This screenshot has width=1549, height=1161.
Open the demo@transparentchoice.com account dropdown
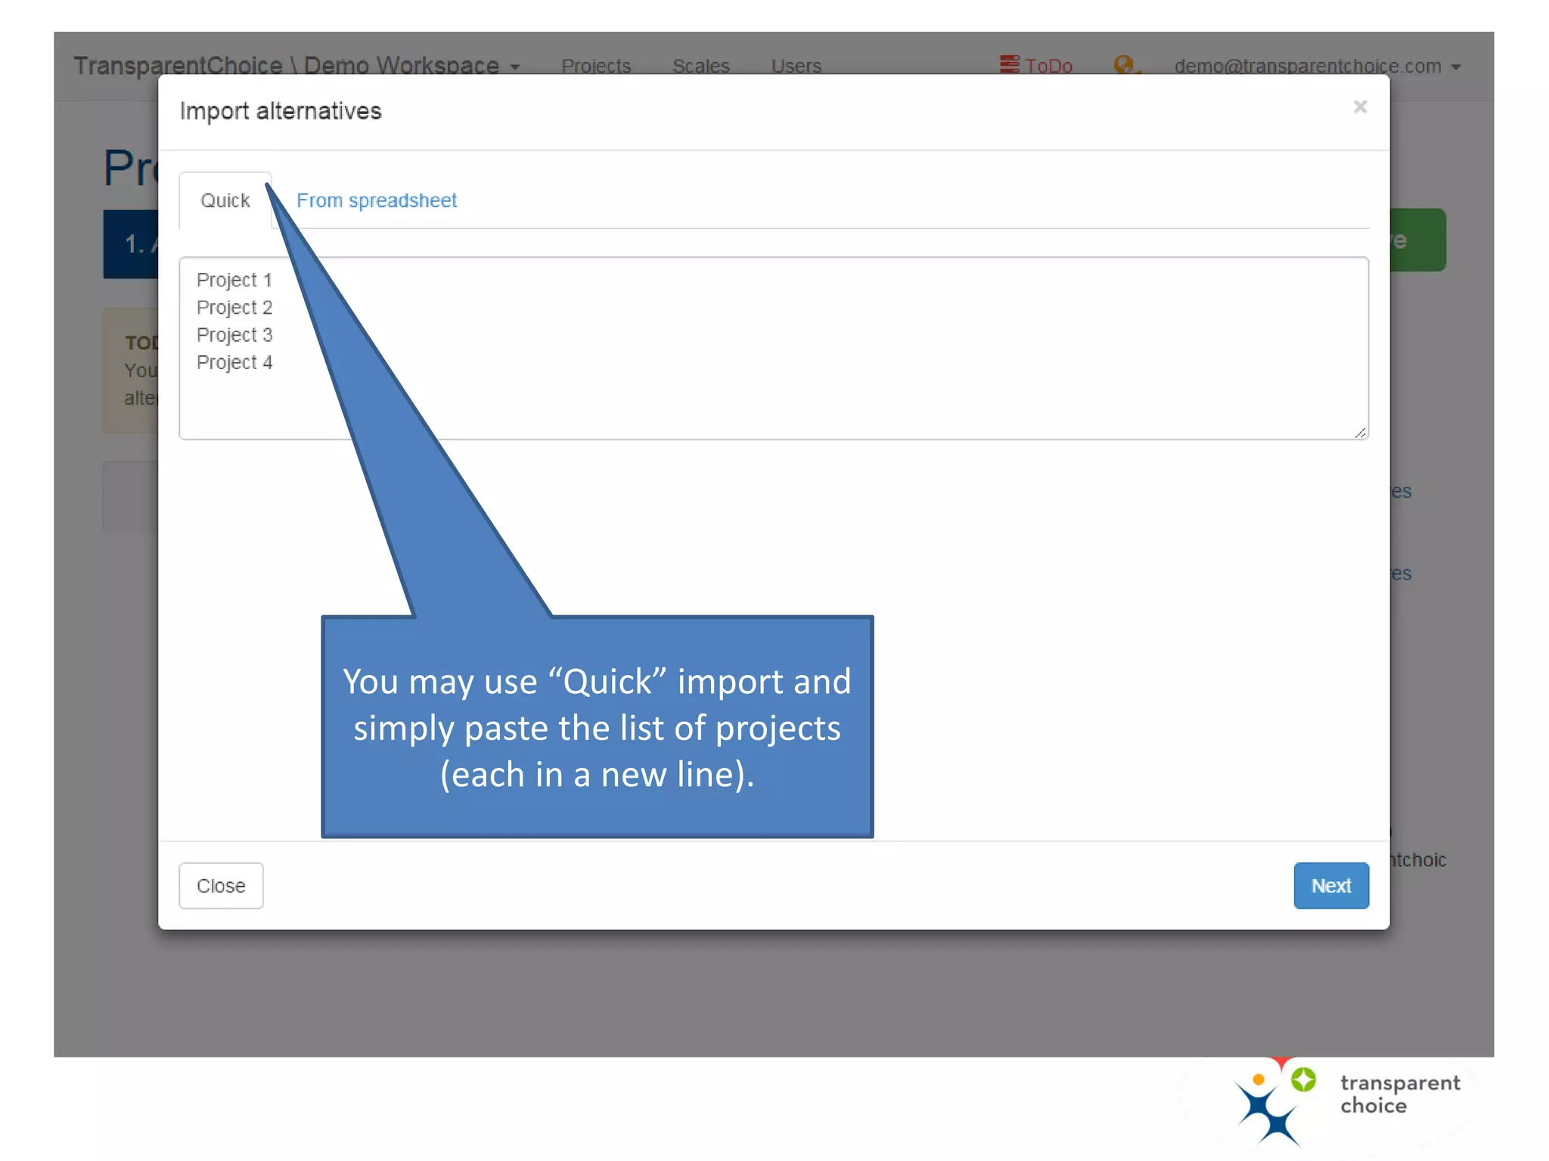[1316, 66]
